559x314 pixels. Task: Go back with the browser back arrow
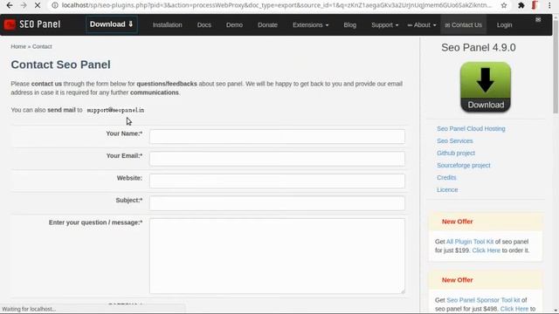pyautogui.click(x=10, y=5)
